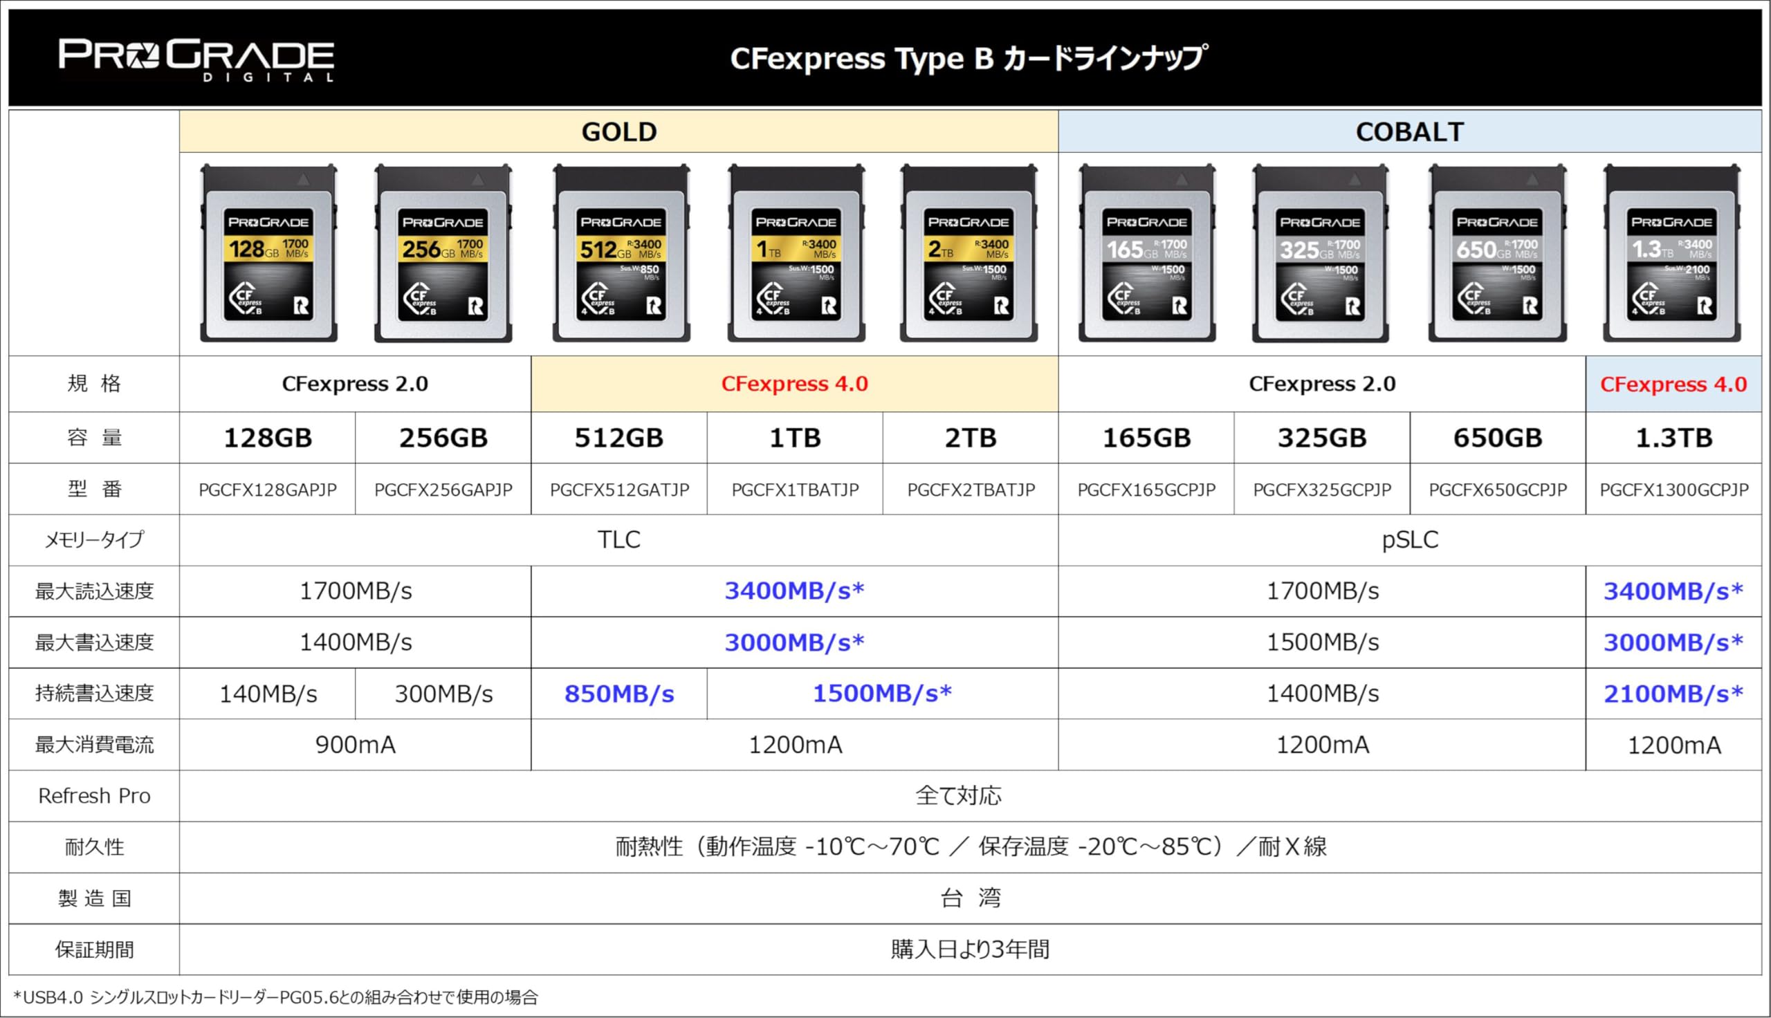
Task: Click model number PGCFX128GAPJP
Action: 268,490
